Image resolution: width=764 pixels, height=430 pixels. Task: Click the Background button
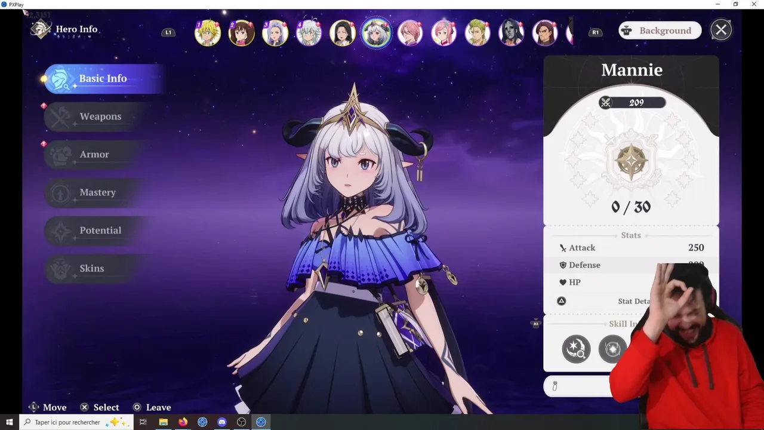coord(660,30)
